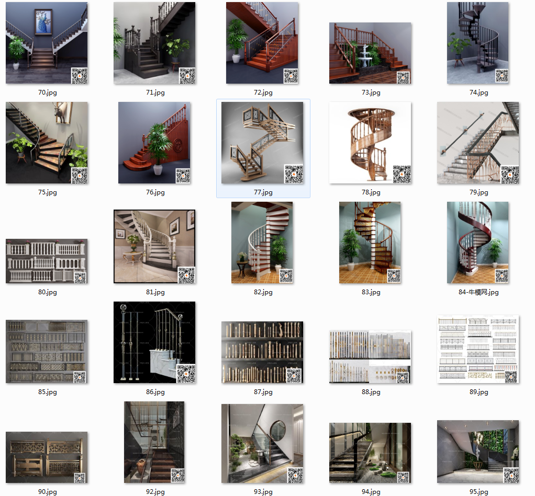Click the 71.jpg dark staircase thumbnail

(x=154, y=43)
